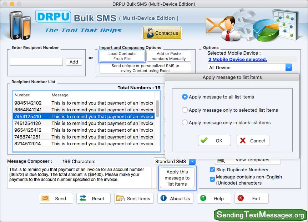Screen dimensions: 308x222
Task: Click the Number column header
Action: [x=32, y=95]
